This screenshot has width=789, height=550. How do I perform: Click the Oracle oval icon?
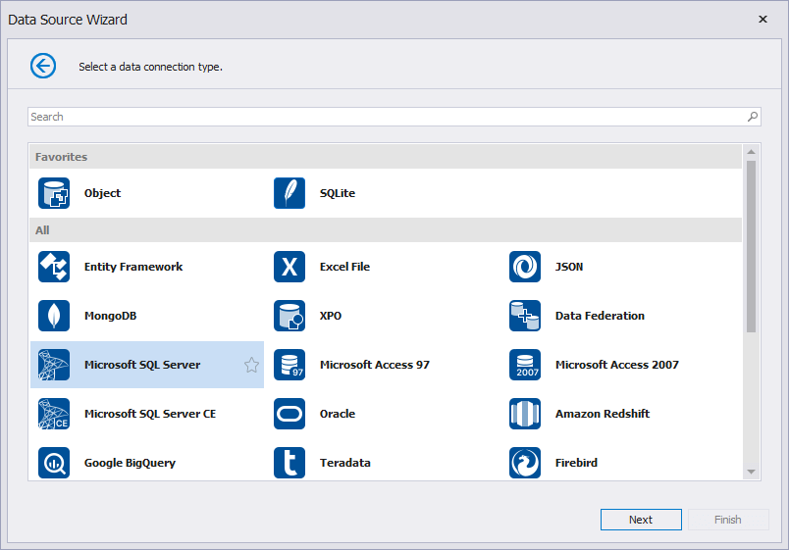pos(289,414)
